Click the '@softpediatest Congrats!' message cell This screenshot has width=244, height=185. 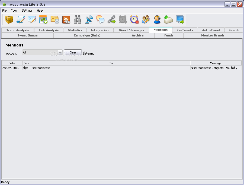216,68
